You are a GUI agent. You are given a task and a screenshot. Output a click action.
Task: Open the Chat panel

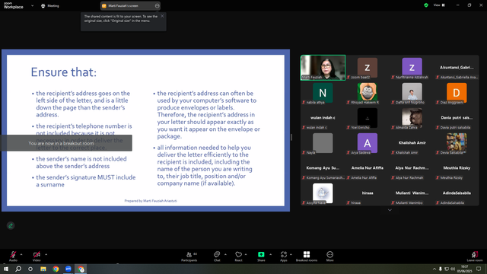[x=217, y=256]
